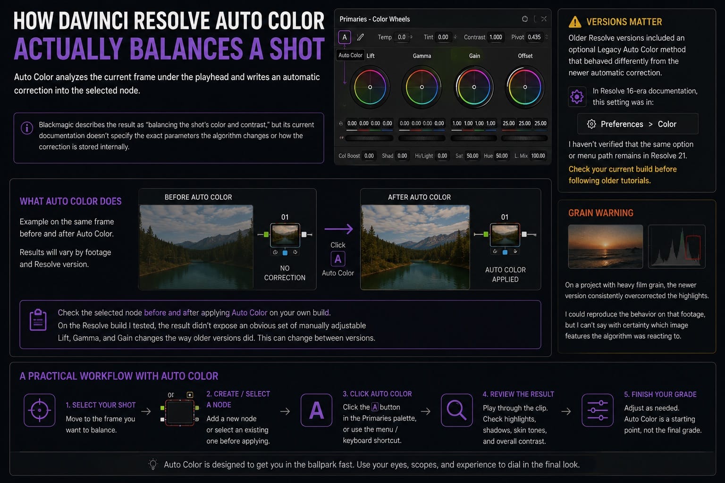
Task: Click the warning triangle beside Versions Matter
Action: click(x=575, y=22)
